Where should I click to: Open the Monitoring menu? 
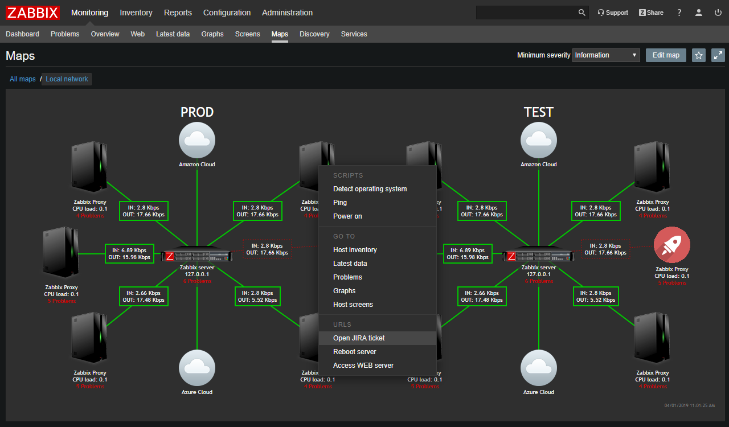pos(90,12)
